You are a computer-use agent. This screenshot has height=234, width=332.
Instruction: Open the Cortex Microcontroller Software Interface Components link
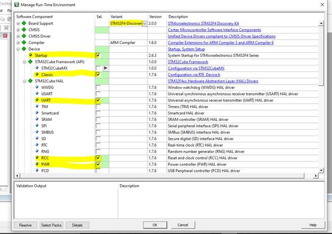coord(214,30)
